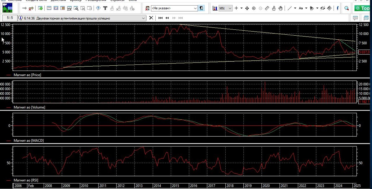Screen dimensions: 372x189
Task: Click the client icon with red cross
Action: click(x=148, y=8)
